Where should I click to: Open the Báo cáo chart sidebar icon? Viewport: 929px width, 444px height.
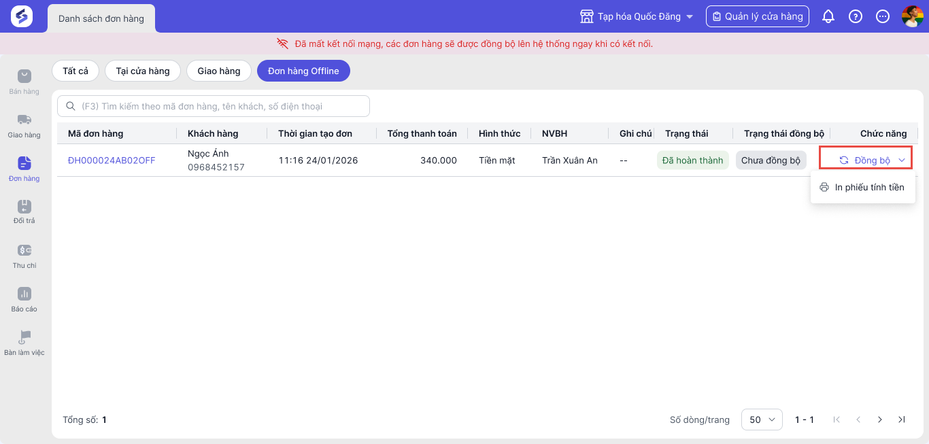(x=24, y=294)
